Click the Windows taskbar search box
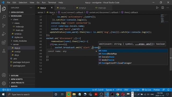Viewport: 172px width, 97px height. tap(30, 94)
